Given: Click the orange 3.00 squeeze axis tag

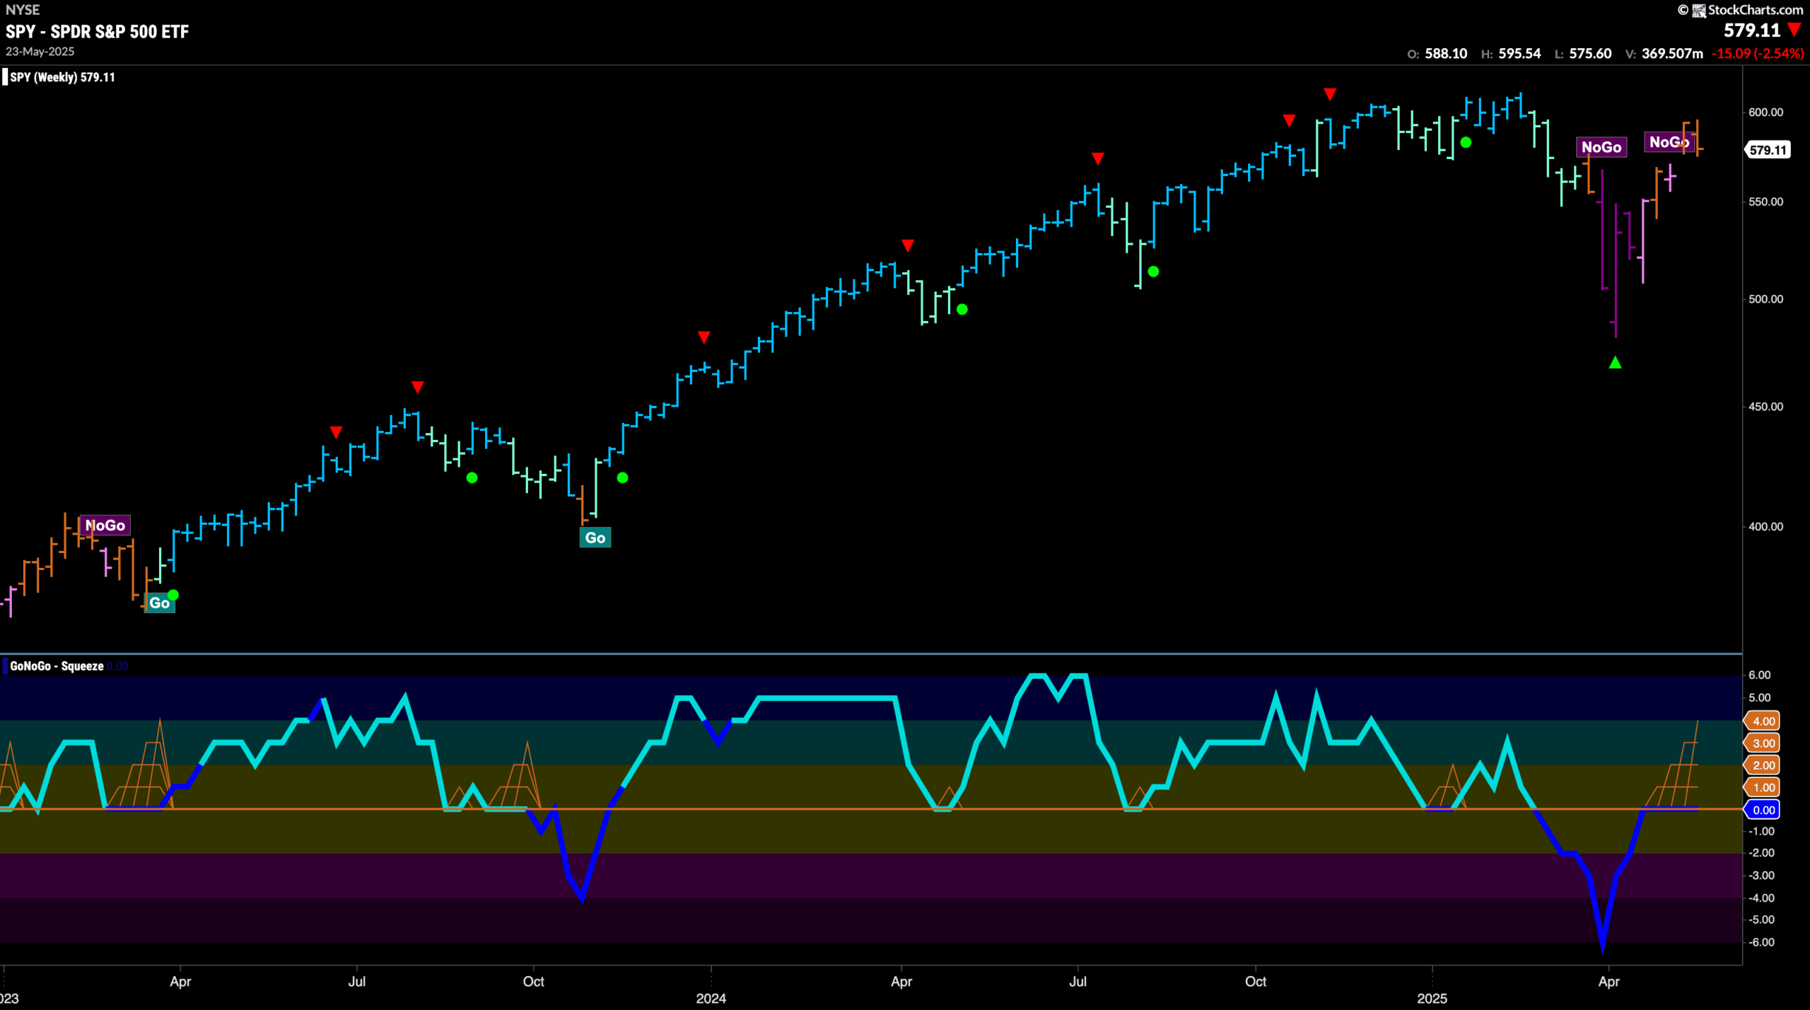Looking at the screenshot, I should (x=1763, y=743).
